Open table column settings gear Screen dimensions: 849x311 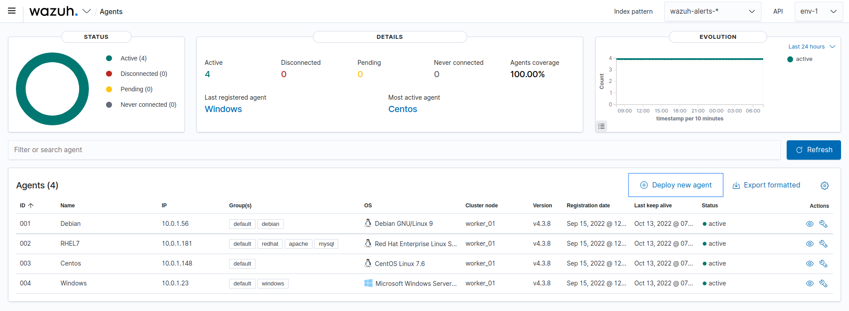(825, 186)
